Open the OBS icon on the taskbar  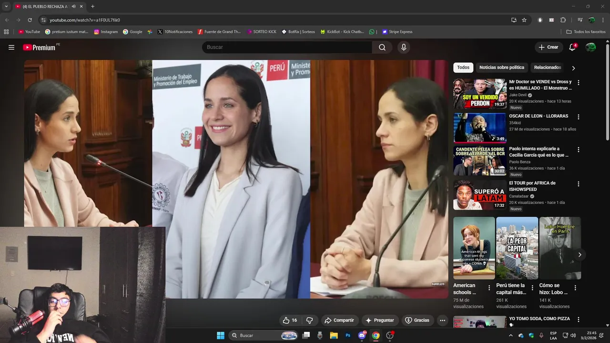pyautogui.click(x=390, y=335)
